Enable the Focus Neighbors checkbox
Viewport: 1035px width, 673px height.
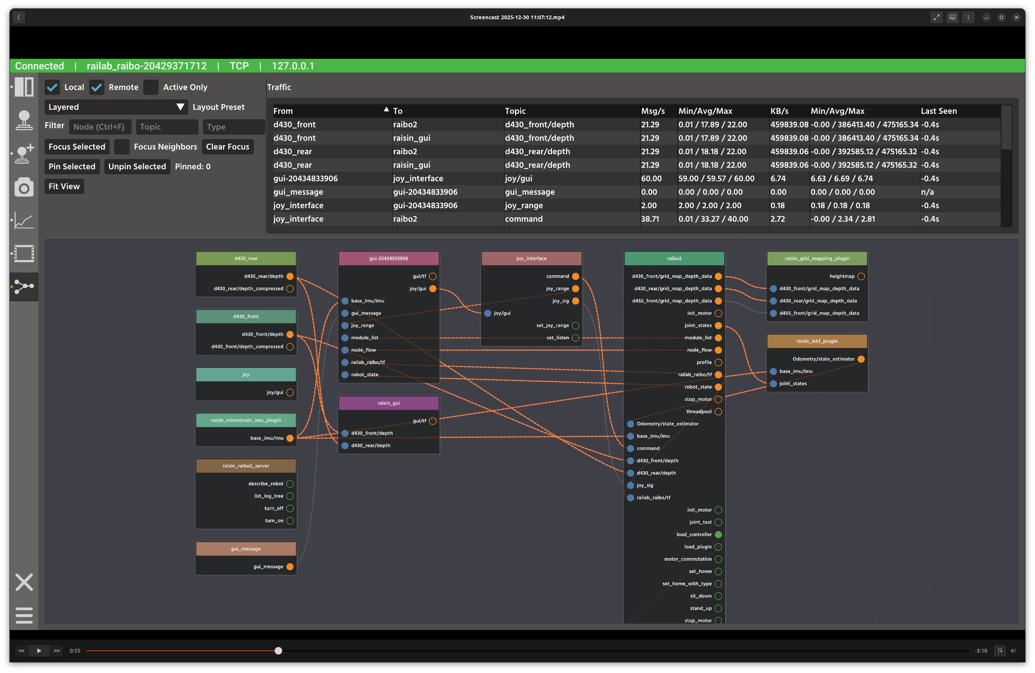(x=122, y=147)
